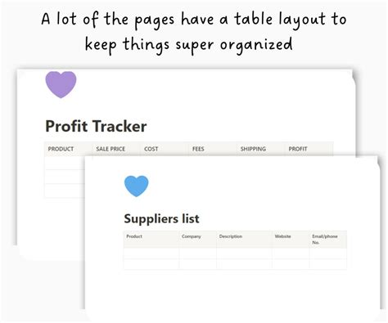This screenshot has height=323, width=388.
Task: Click first empty cell under Website
Action: pos(291,253)
